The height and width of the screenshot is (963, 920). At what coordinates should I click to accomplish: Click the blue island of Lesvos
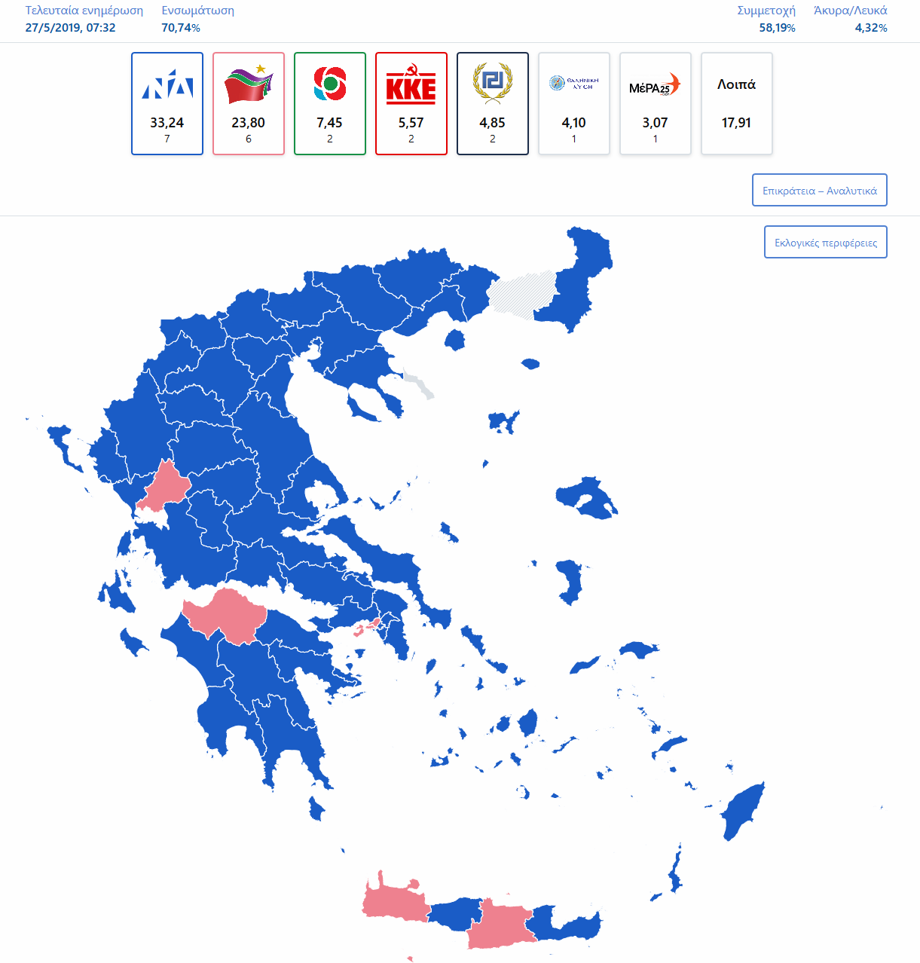[x=586, y=497]
